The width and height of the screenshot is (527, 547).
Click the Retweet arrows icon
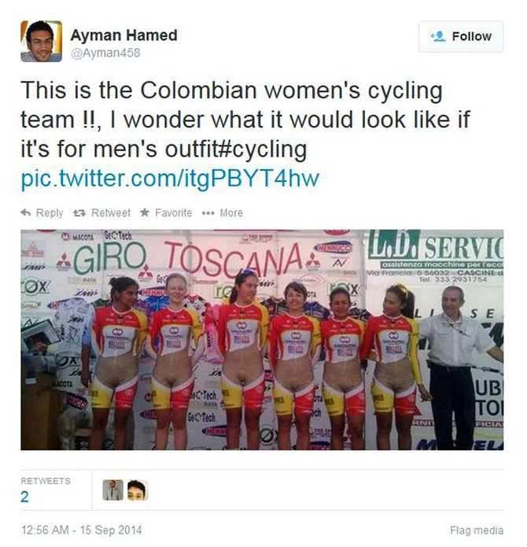coord(79,213)
